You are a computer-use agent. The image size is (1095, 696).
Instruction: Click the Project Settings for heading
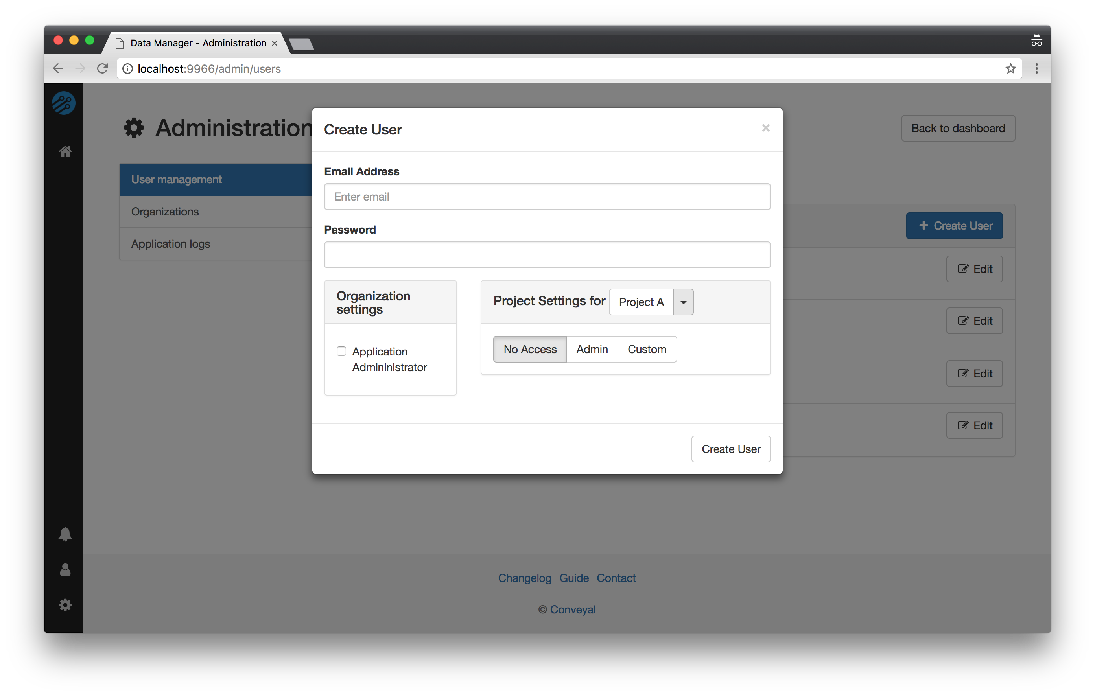point(549,301)
